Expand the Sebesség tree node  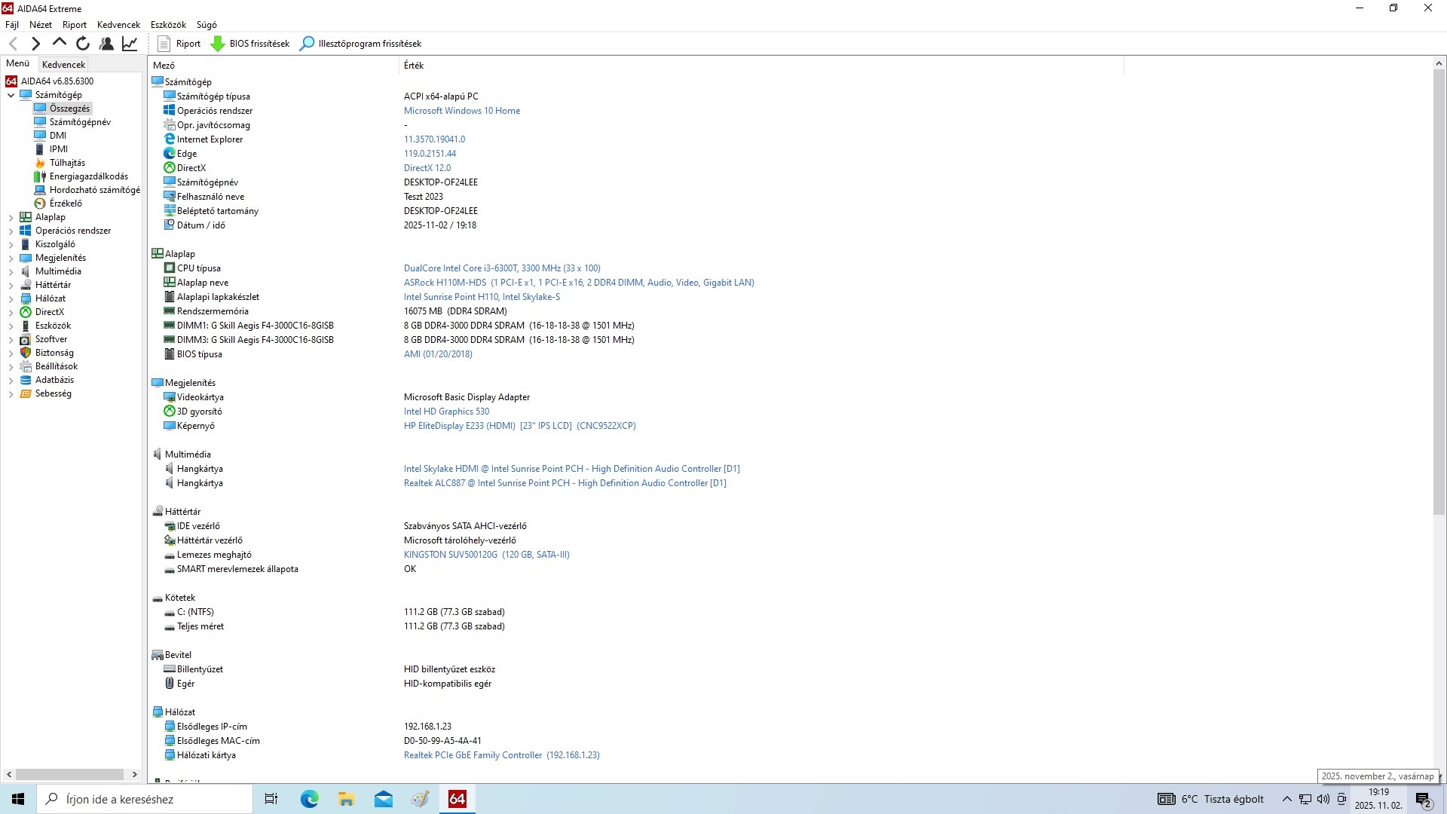coord(11,393)
